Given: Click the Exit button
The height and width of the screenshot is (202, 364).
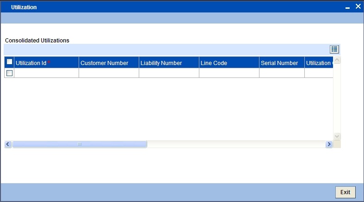Looking at the screenshot, I should [345, 192].
